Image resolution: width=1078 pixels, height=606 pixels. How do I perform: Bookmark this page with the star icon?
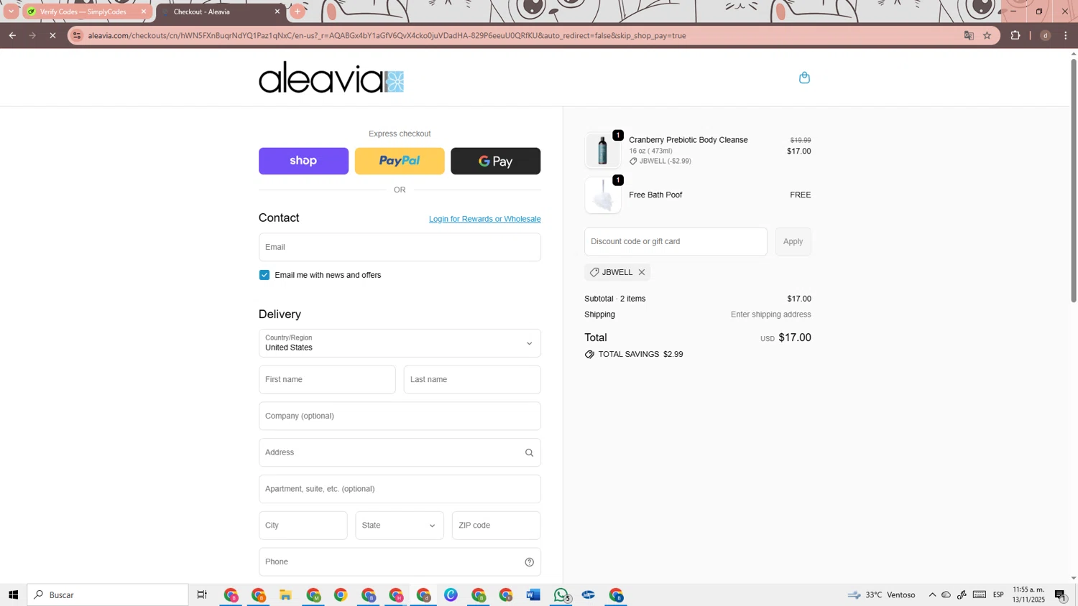[987, 35]
